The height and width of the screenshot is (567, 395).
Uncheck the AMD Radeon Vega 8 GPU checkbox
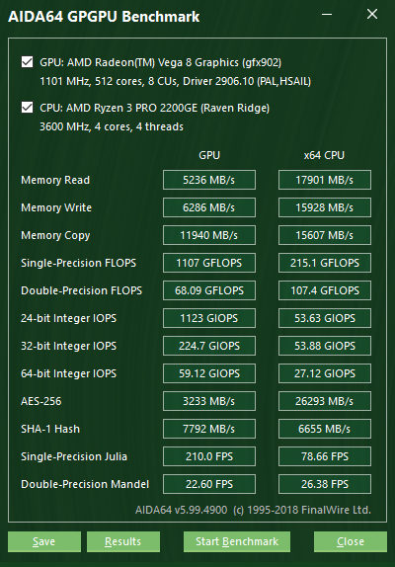click(x=27, y=62)
